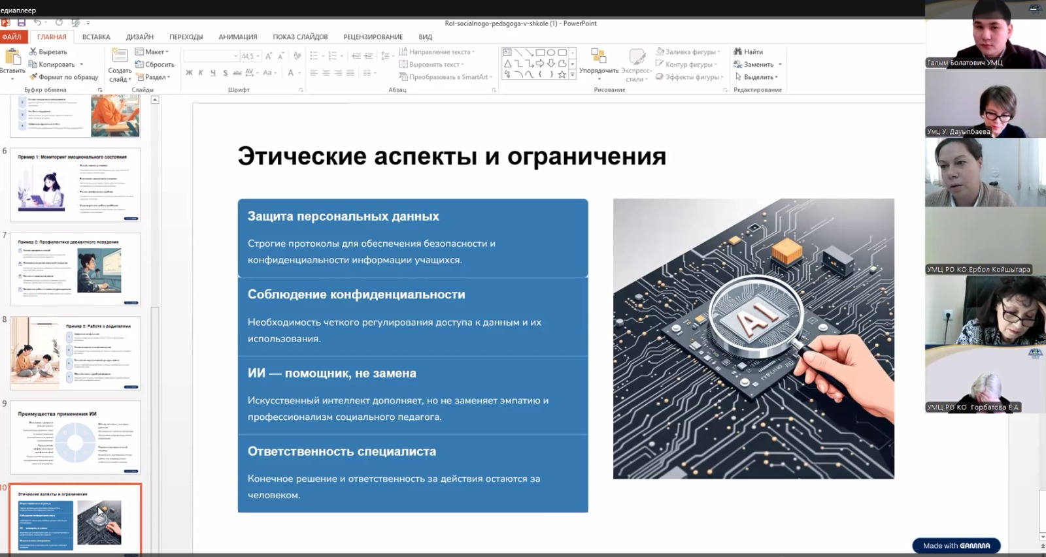Click Найти binoculars find button
Image resolution: width=1046 pixels, height=557 pixels.
click(749, 52)
